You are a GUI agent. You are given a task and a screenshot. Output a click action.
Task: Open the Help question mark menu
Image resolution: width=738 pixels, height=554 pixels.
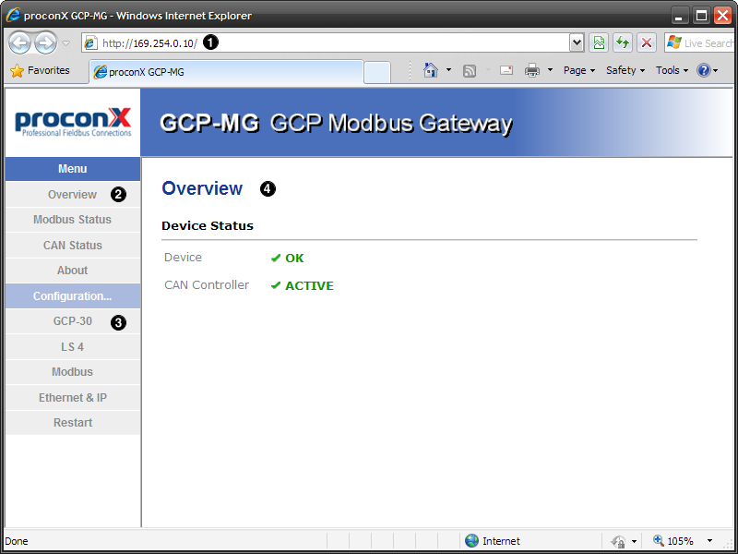point(708,70)
